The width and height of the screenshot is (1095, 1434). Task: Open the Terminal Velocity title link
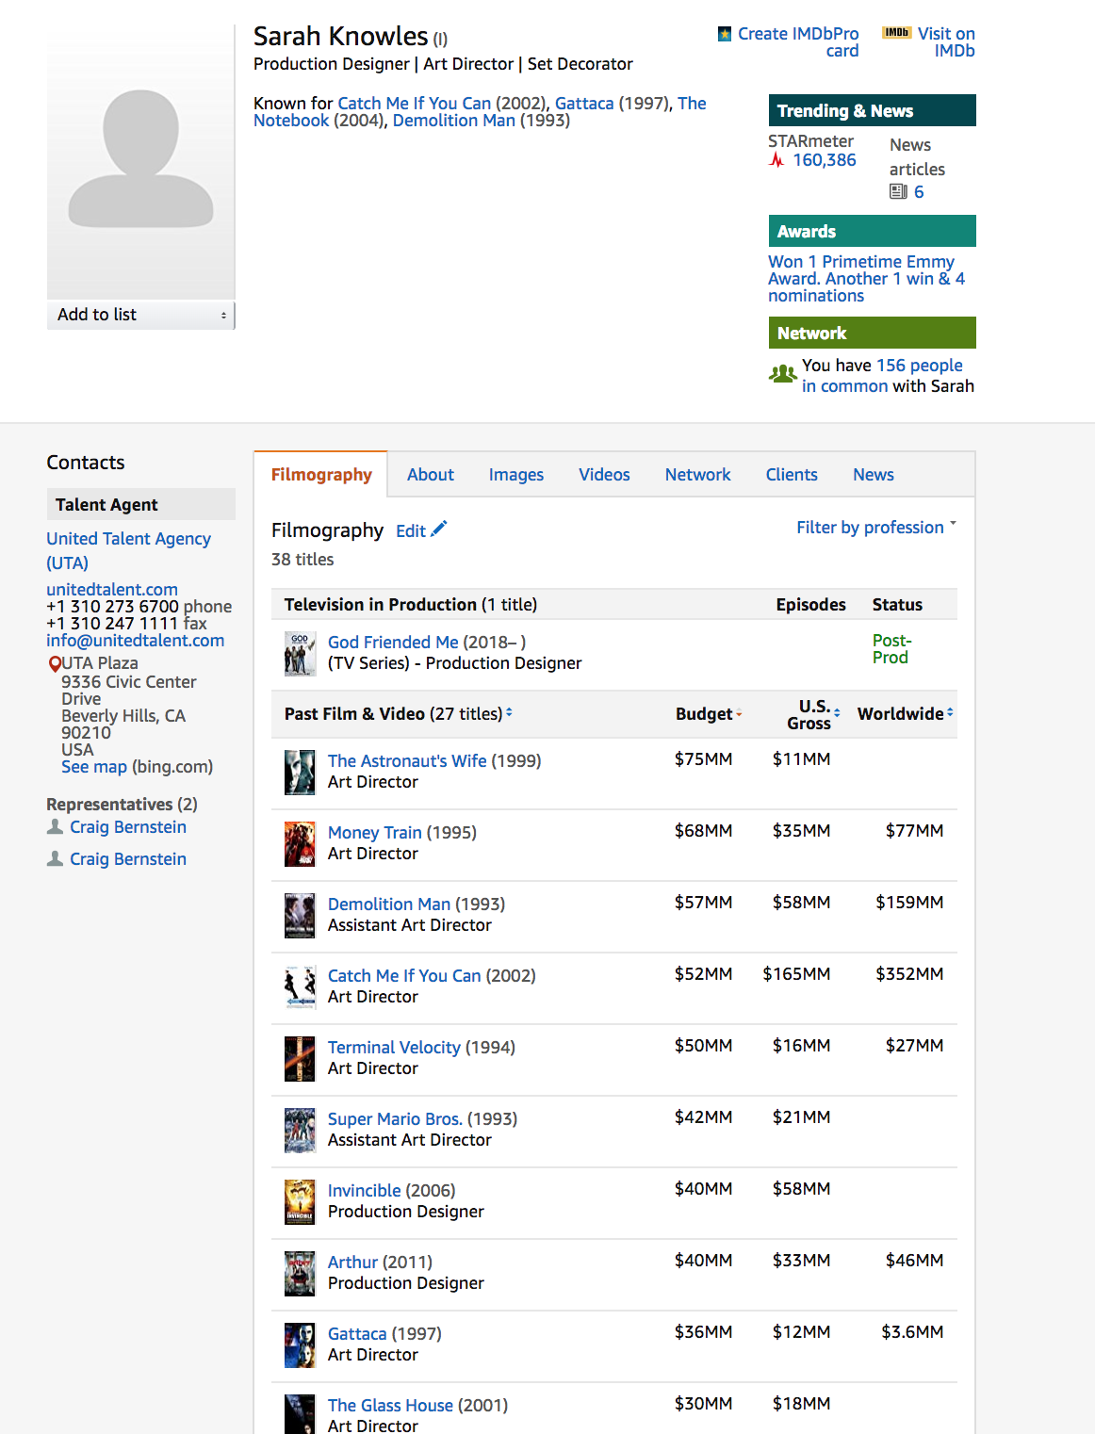tap(394, 1048)
